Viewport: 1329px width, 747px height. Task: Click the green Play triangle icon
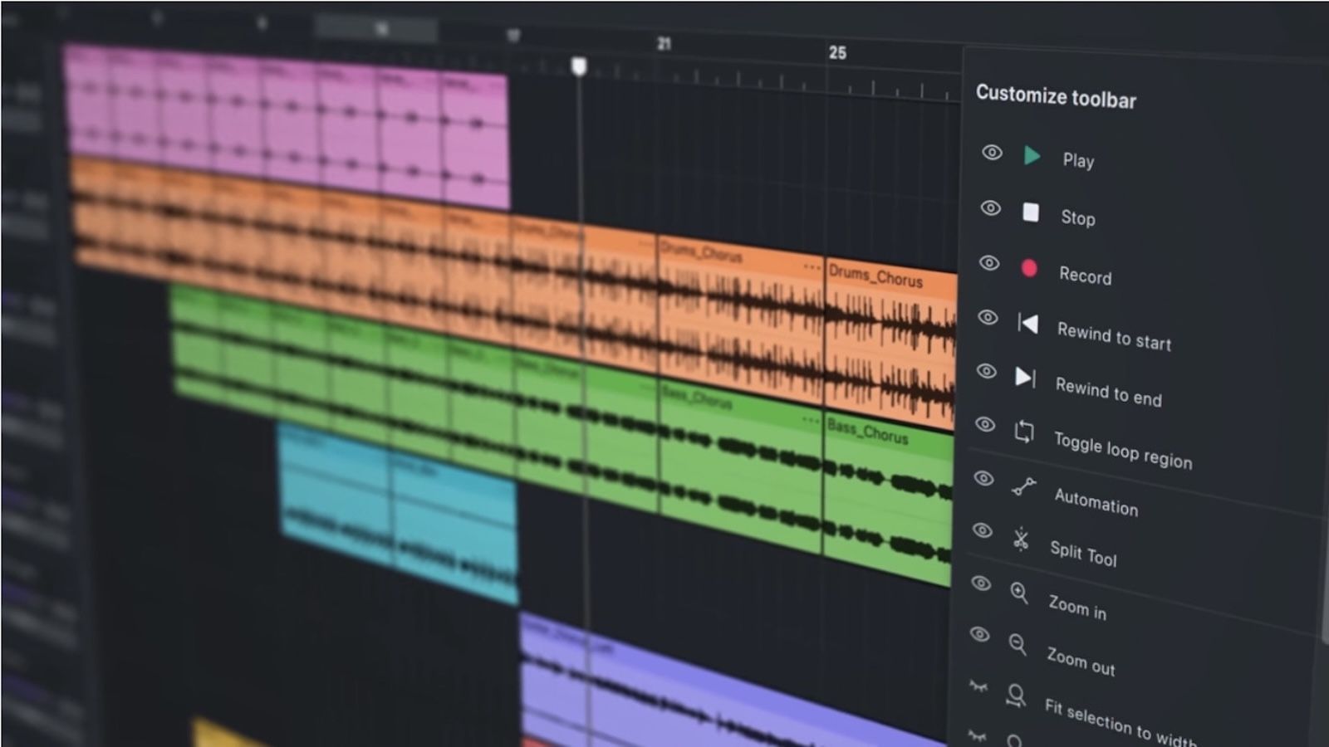(1032, 155)
